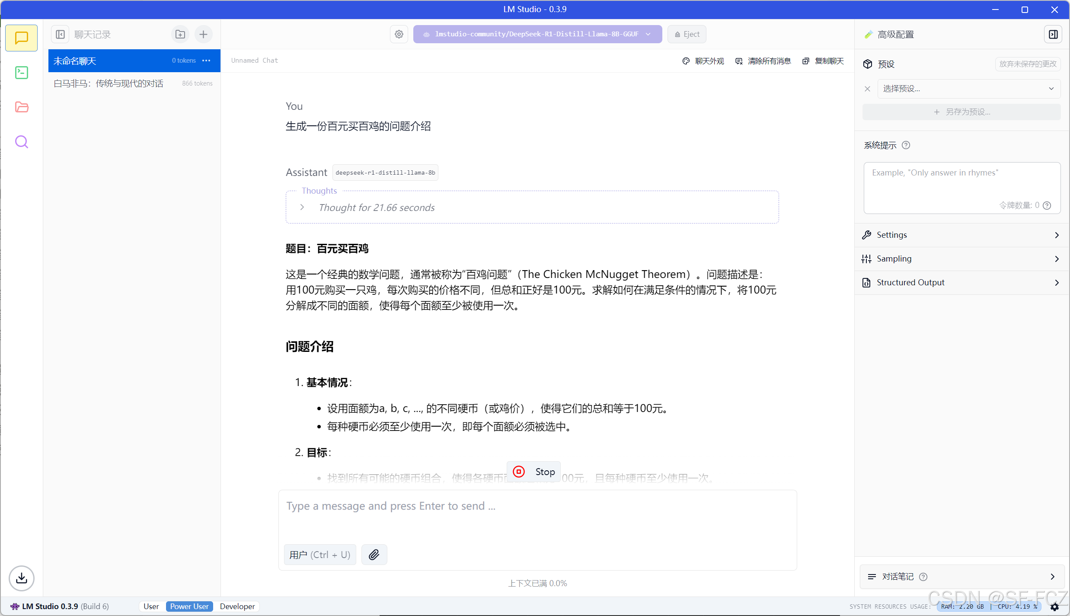
Task: Start a new chat with plus icon
Action: point(203,35)
